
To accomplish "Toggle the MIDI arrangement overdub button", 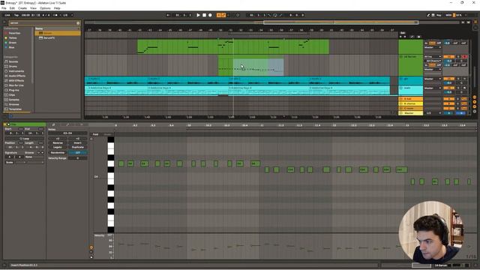I will (219, 15).
